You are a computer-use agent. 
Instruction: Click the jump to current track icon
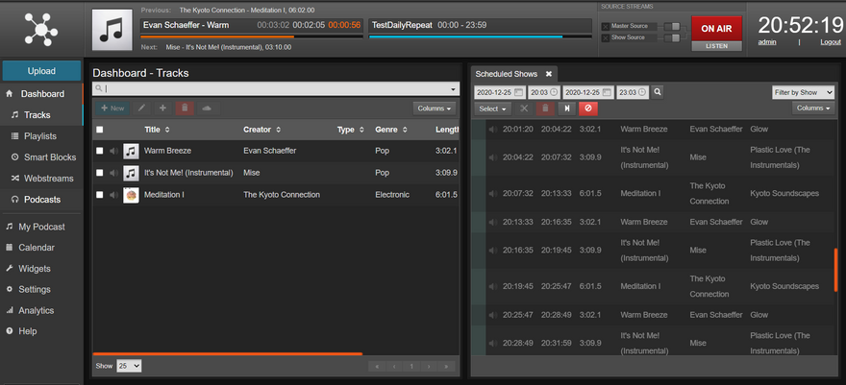pos(566,108)
